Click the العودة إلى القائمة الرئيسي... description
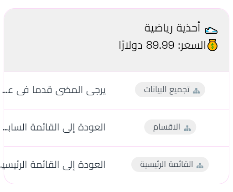The height and width of the screenshot is (192, 233). pos(53,165)
